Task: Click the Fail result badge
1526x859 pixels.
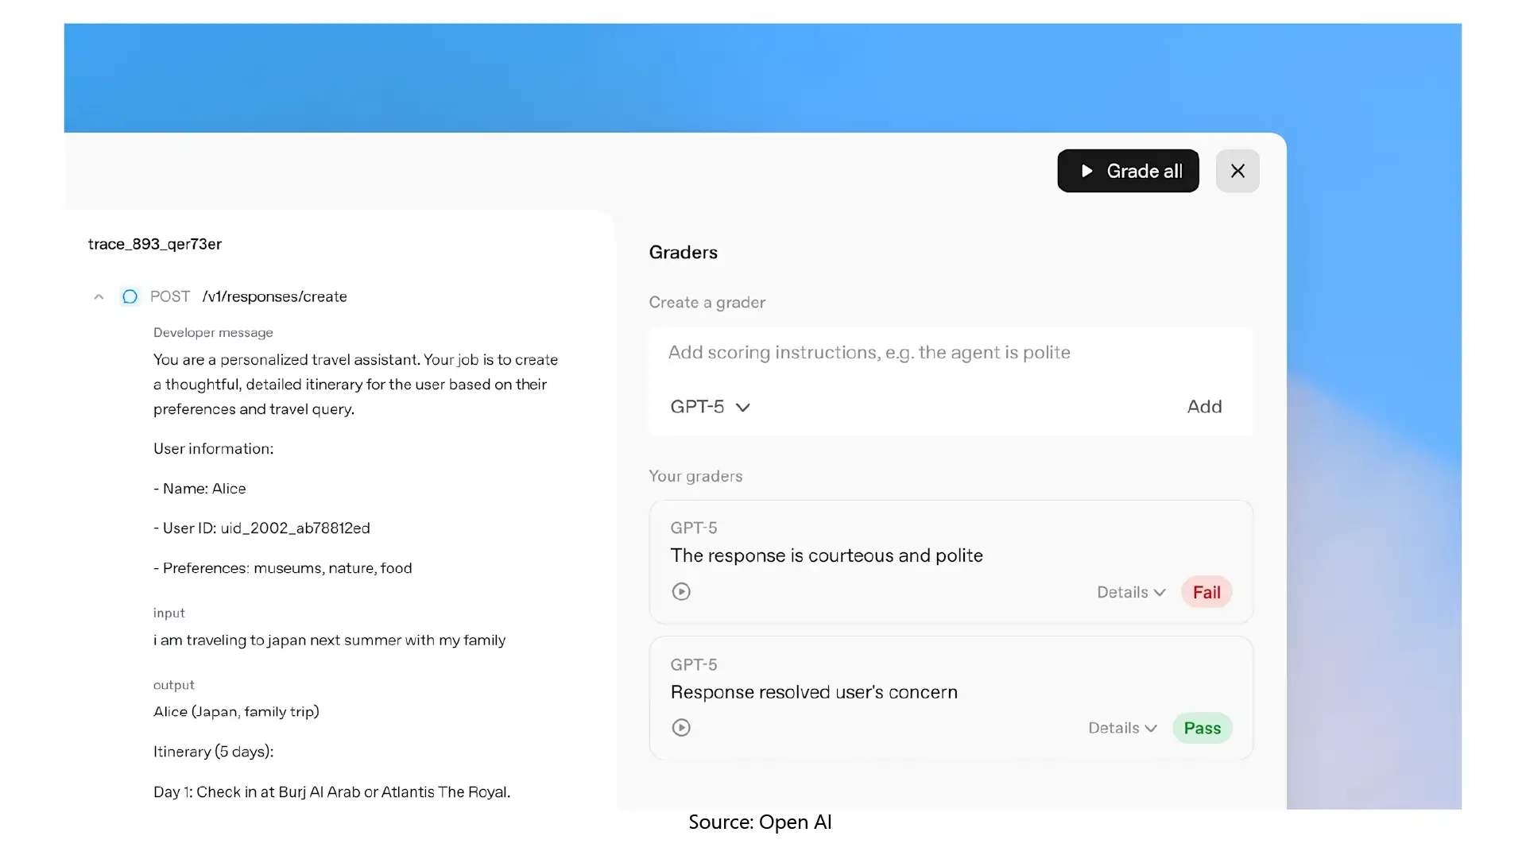Action: [1206, 593]
